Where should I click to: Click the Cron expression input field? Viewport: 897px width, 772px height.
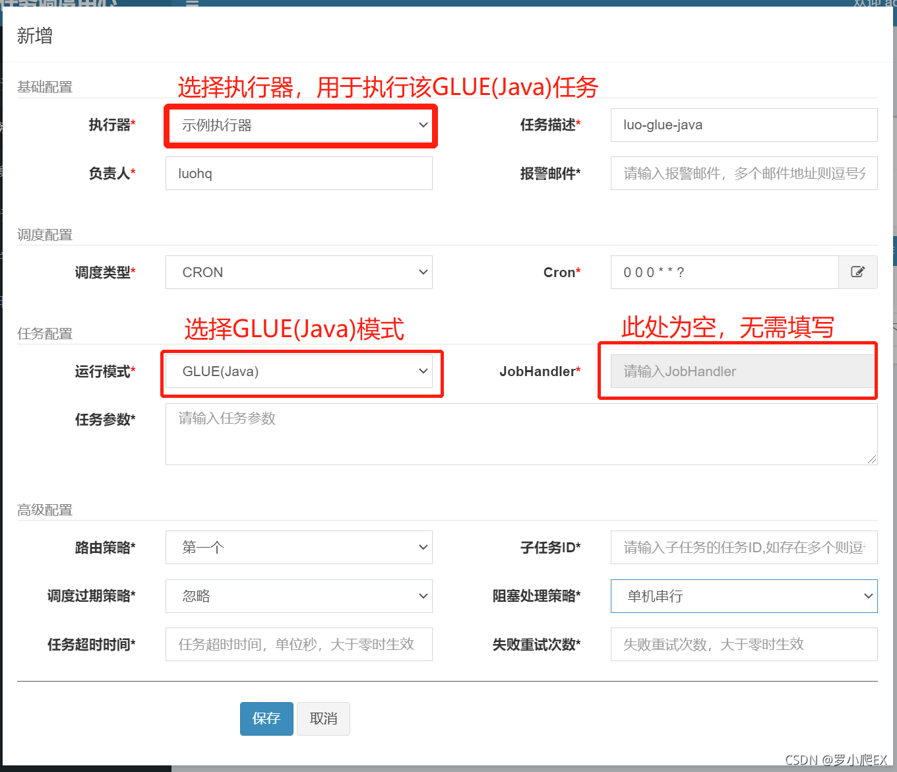[x=724, y=272]
